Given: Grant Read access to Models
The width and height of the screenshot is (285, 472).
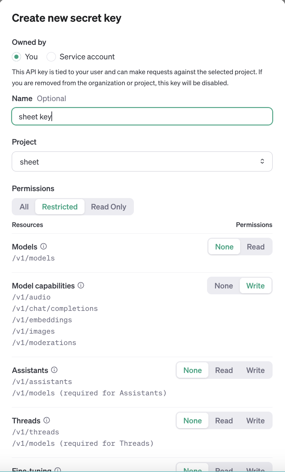Looking at the screenshot, I should pyautogui.click(x=255, y=246).
